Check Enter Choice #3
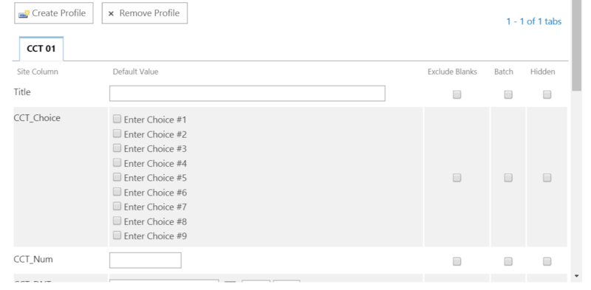The height and width of the screenshot is (290, 591). pyautogui.click(x=117, y=148)
